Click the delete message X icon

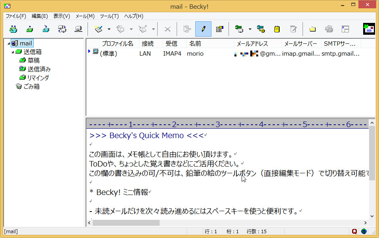167,29
